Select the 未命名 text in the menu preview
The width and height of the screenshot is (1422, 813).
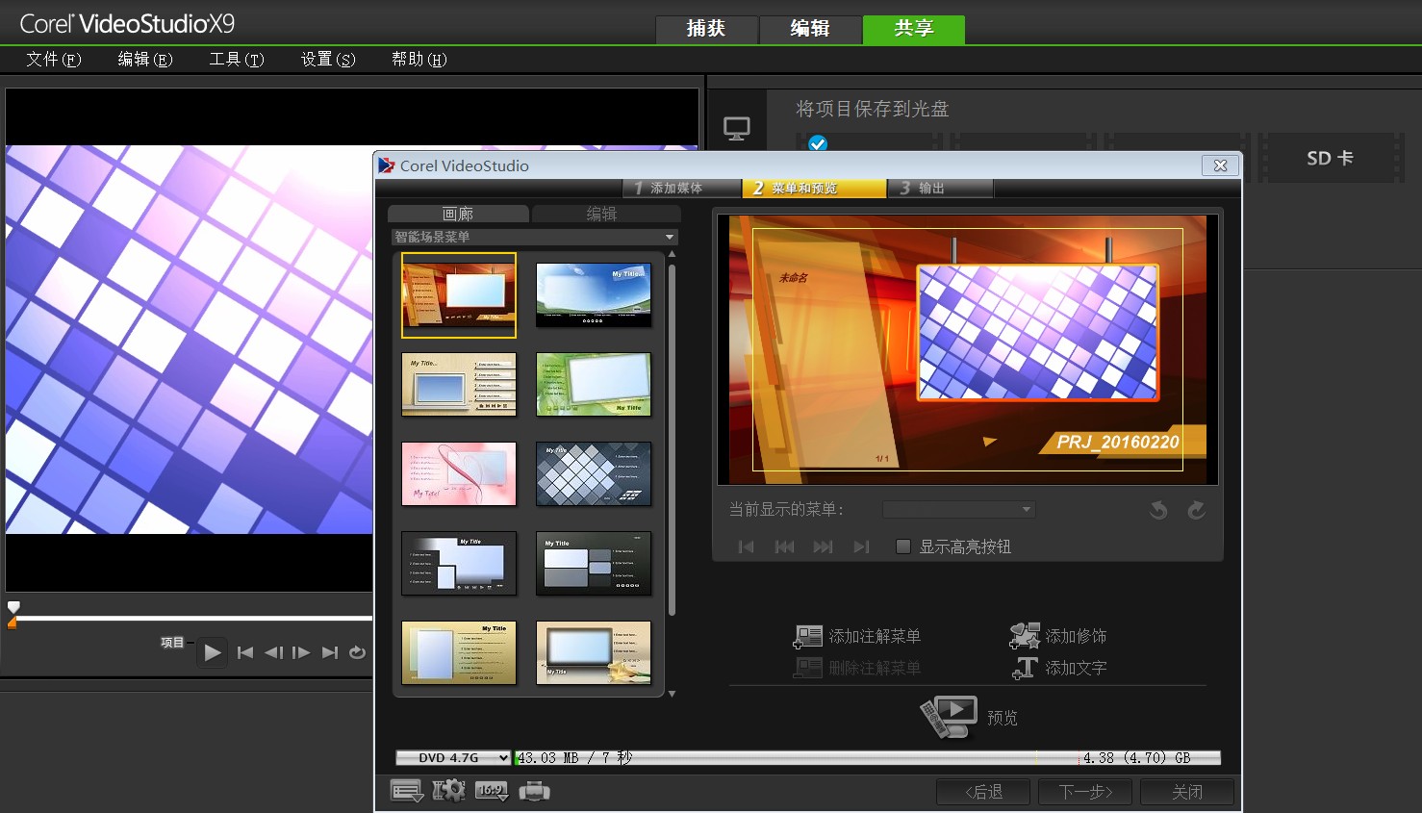tap(794, 278)
